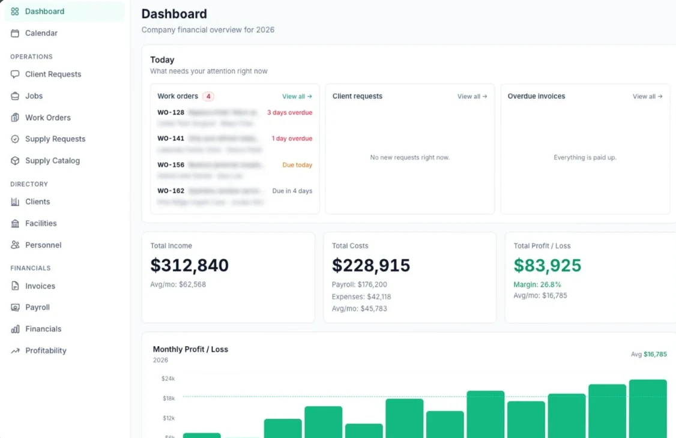Click the 'Due today' status label
This screenshot has height=438, width=676.
[x=297, y=165]
